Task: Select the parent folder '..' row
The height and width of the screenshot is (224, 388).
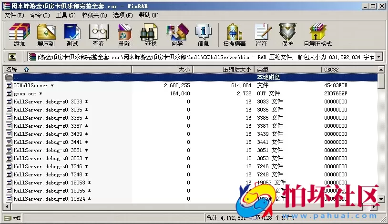Action: pos(190,78)
